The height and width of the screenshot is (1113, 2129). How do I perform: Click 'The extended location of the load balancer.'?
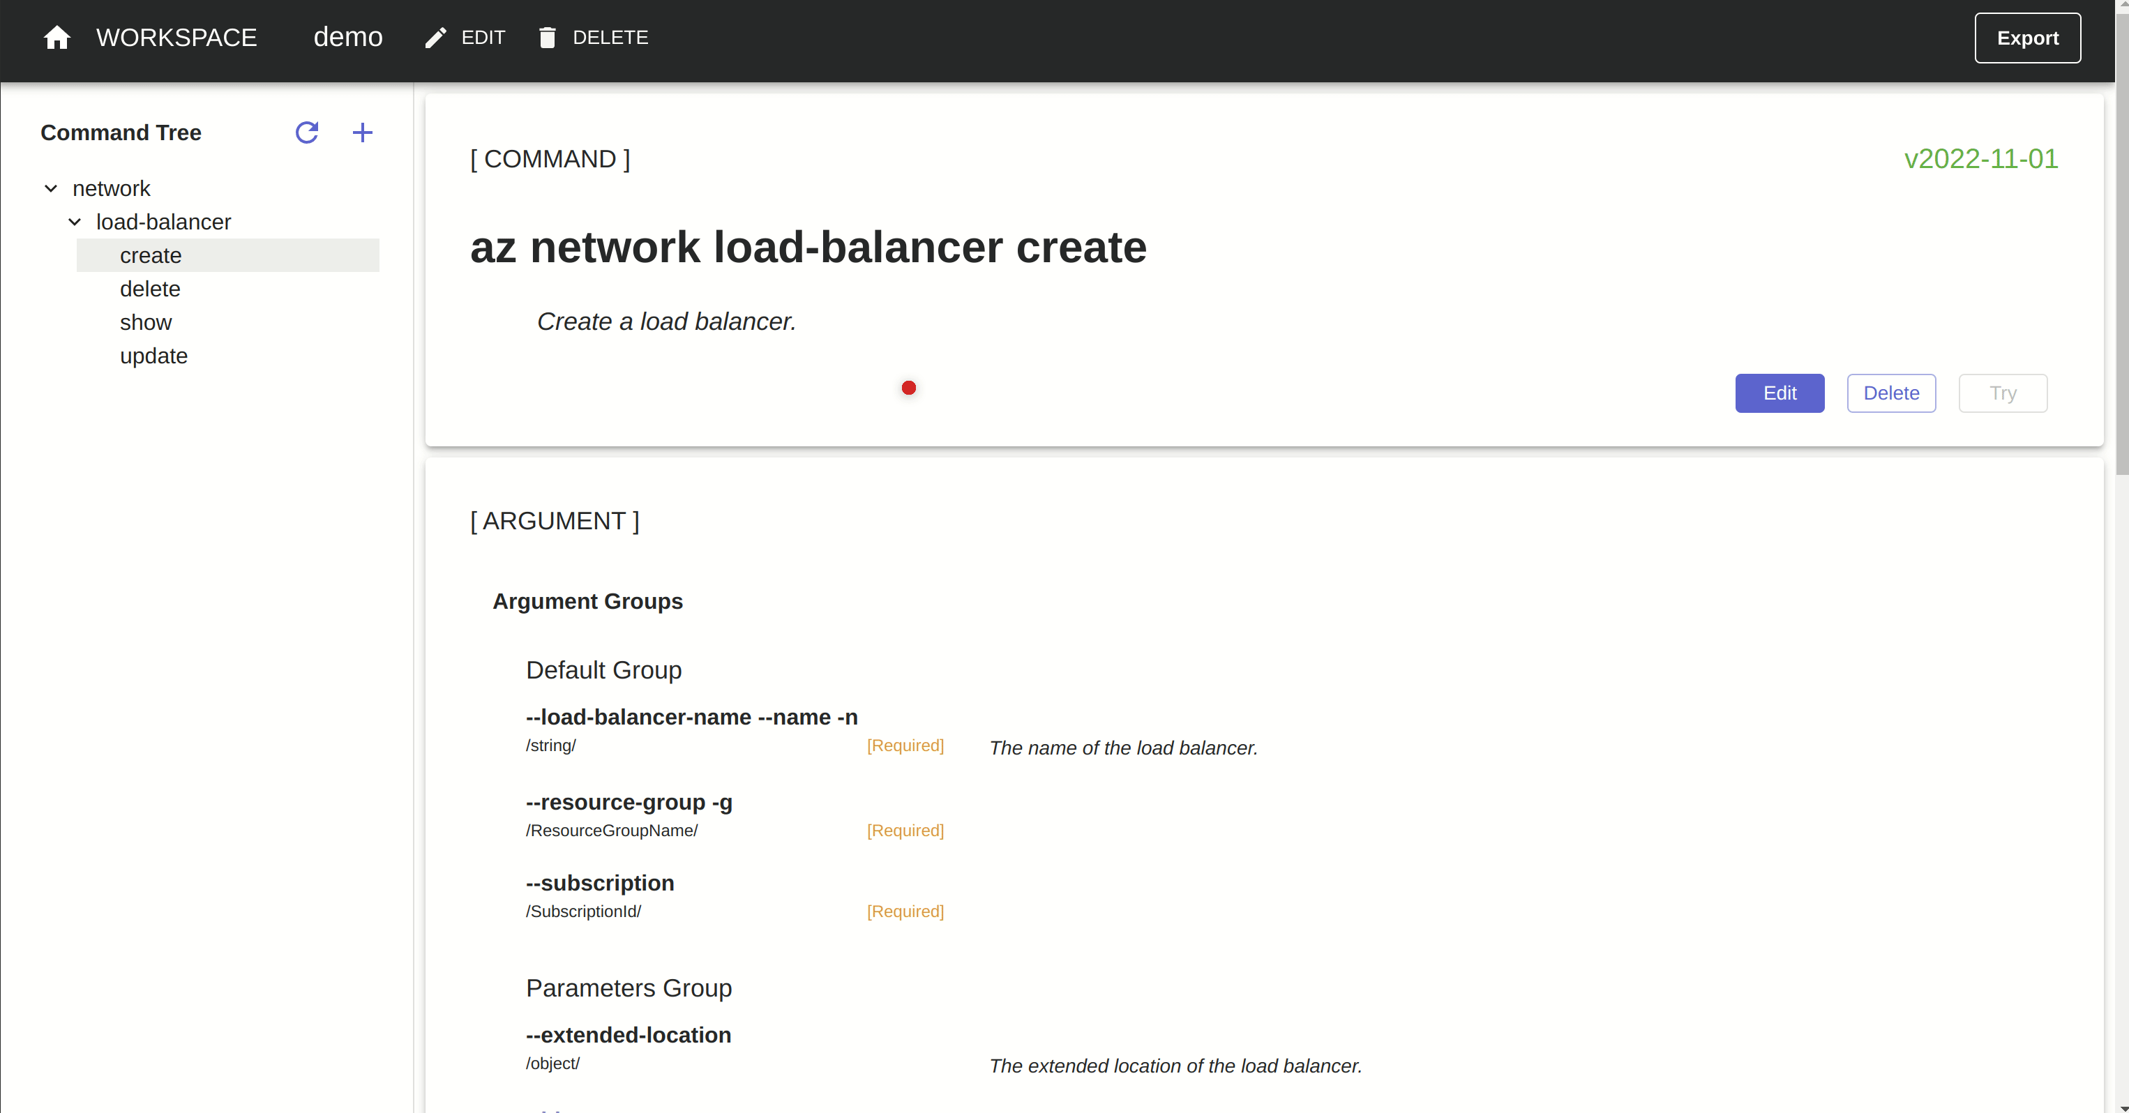(1175, 1067)
